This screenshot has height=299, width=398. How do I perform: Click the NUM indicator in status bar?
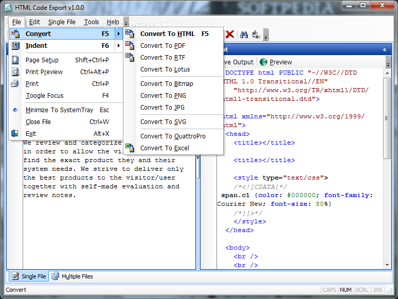pyautogui.click(x=346, y=290)
